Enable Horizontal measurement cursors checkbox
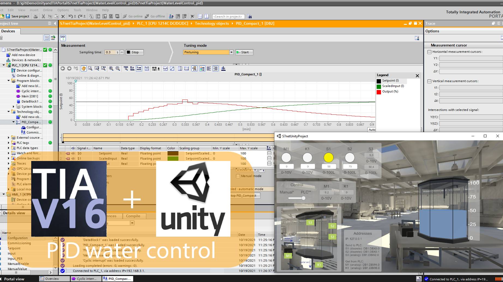503x282 pixels. coord(429,52)
